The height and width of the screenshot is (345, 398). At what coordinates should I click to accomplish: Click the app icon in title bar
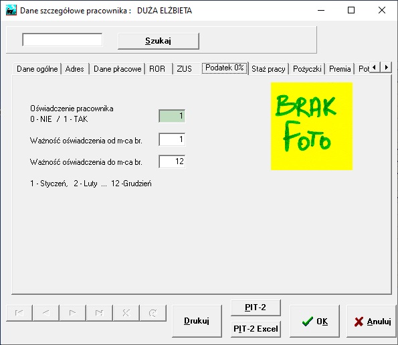click(11, 11)
